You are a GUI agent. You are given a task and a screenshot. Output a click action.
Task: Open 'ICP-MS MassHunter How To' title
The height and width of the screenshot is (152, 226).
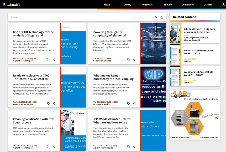112,121
